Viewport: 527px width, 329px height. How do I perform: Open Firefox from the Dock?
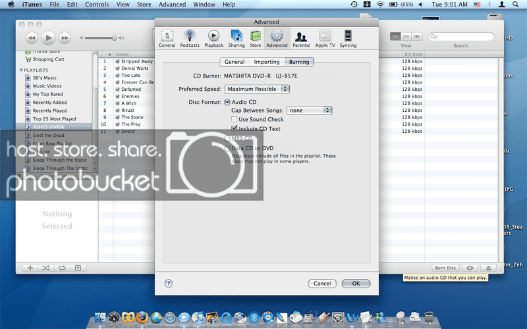(x=142, y=317)
